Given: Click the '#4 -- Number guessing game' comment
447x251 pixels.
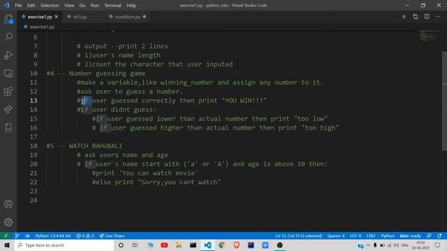Looking at the screenshot, I should (x=96, y=73).
